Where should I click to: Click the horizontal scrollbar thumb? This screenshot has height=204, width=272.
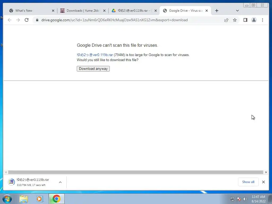click(x=136, y=172)
